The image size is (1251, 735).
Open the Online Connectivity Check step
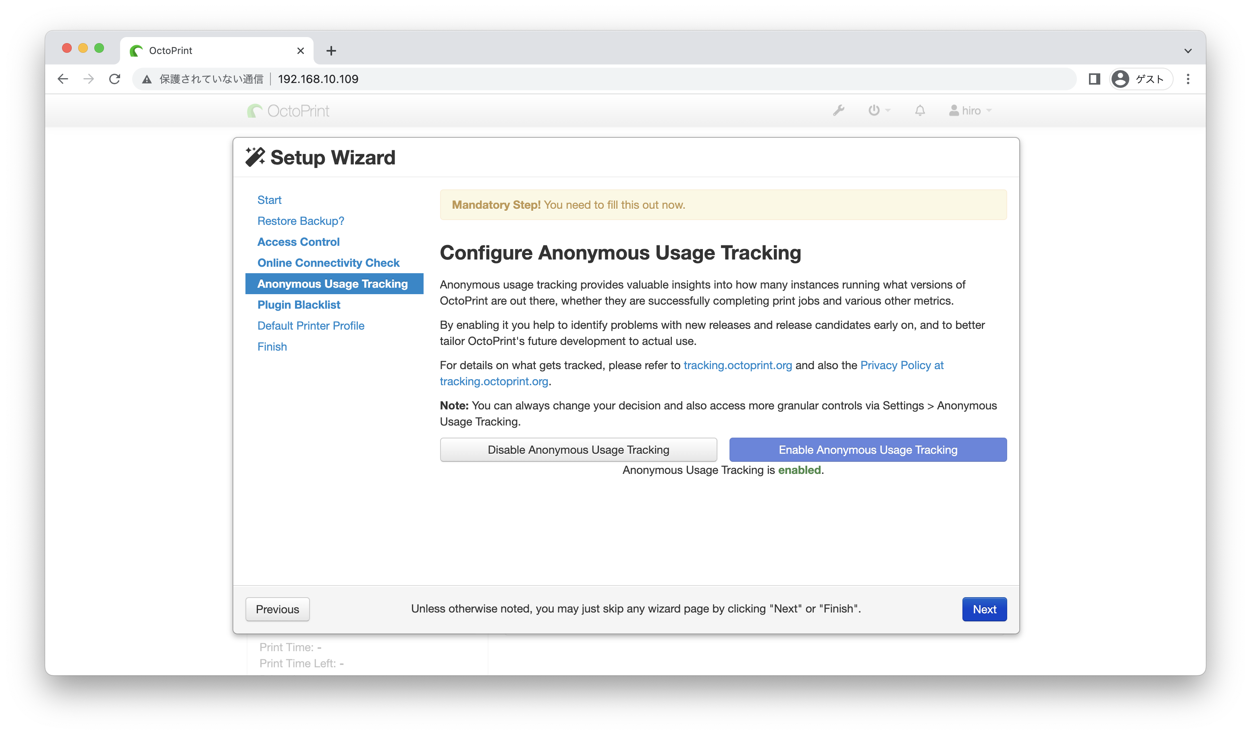point(328,263)
